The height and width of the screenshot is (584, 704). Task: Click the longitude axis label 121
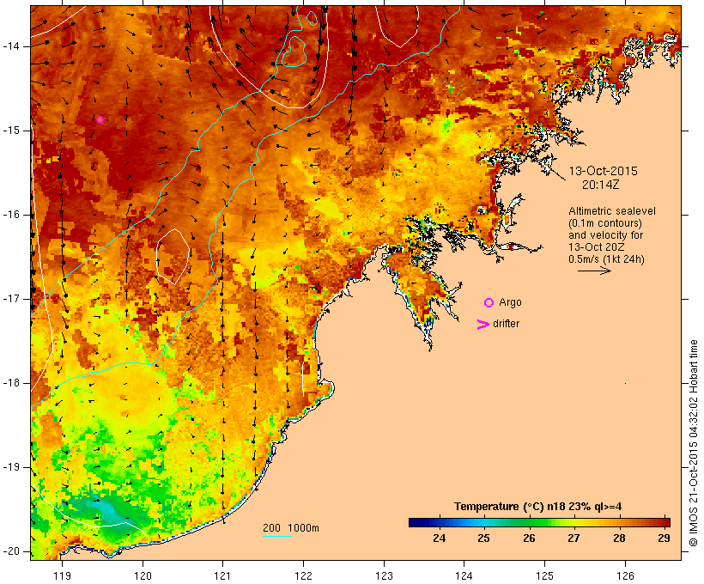pyautogui.click(x=222, y=575)
